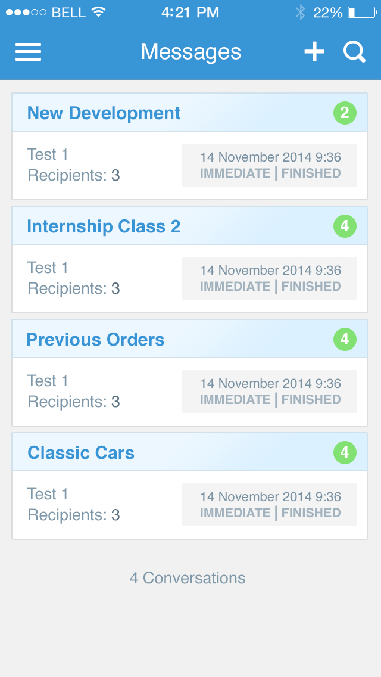This screenshot has width=381, height=677.
Task: Tap Internship Class 2 unread badge
Action: pyautogui.click(x=345, y=226)
